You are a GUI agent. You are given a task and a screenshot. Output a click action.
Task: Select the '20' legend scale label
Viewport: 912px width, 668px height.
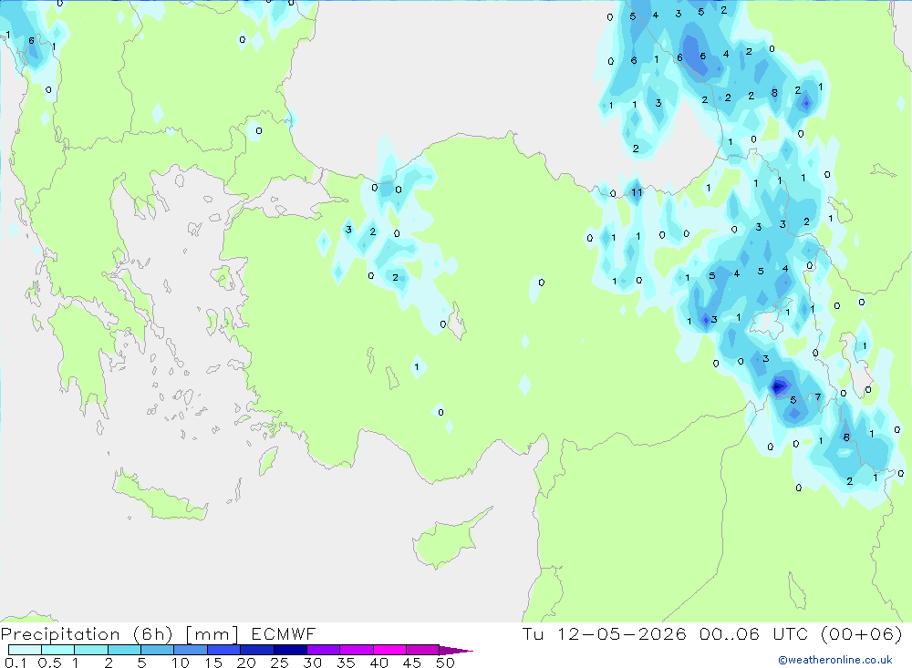pyautogui.click(x=246, y=663)
